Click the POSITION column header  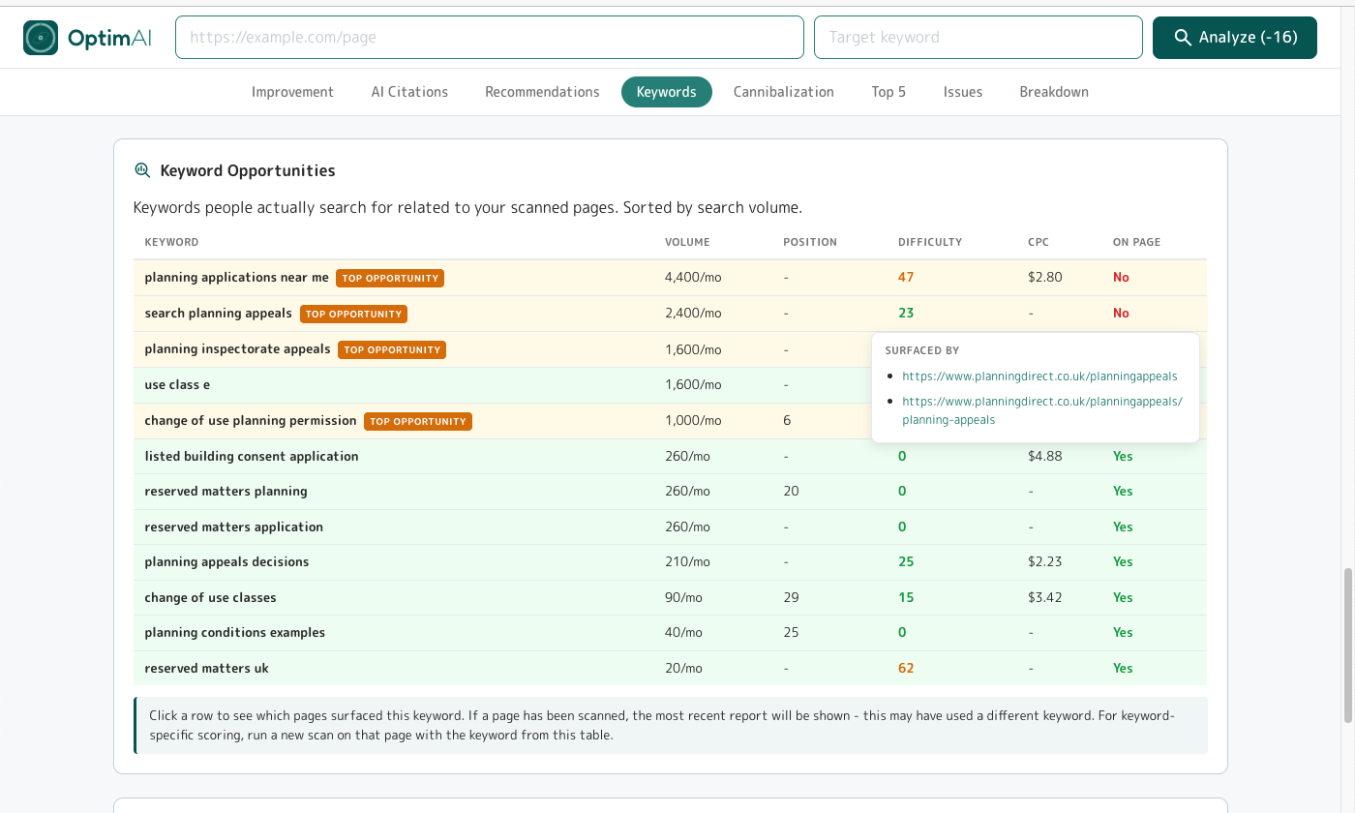pos(810,242)
